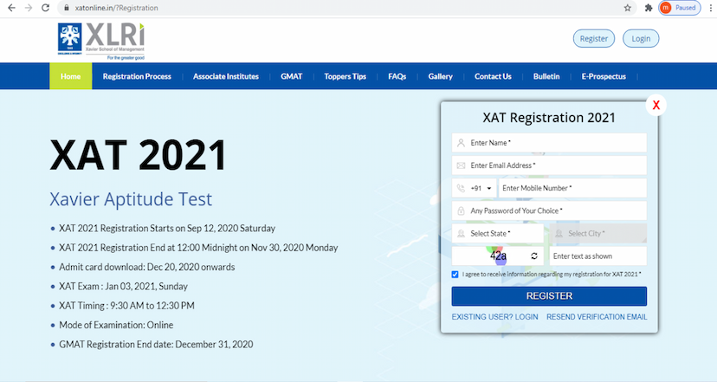Click the padlock site security icon

[67, 8]
